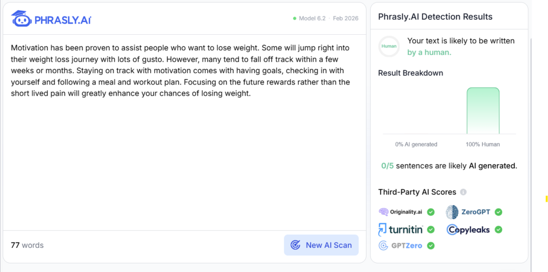Select the GPTZero logo
The width and height of the screenshot is (548, 272).
pos(400,246)
